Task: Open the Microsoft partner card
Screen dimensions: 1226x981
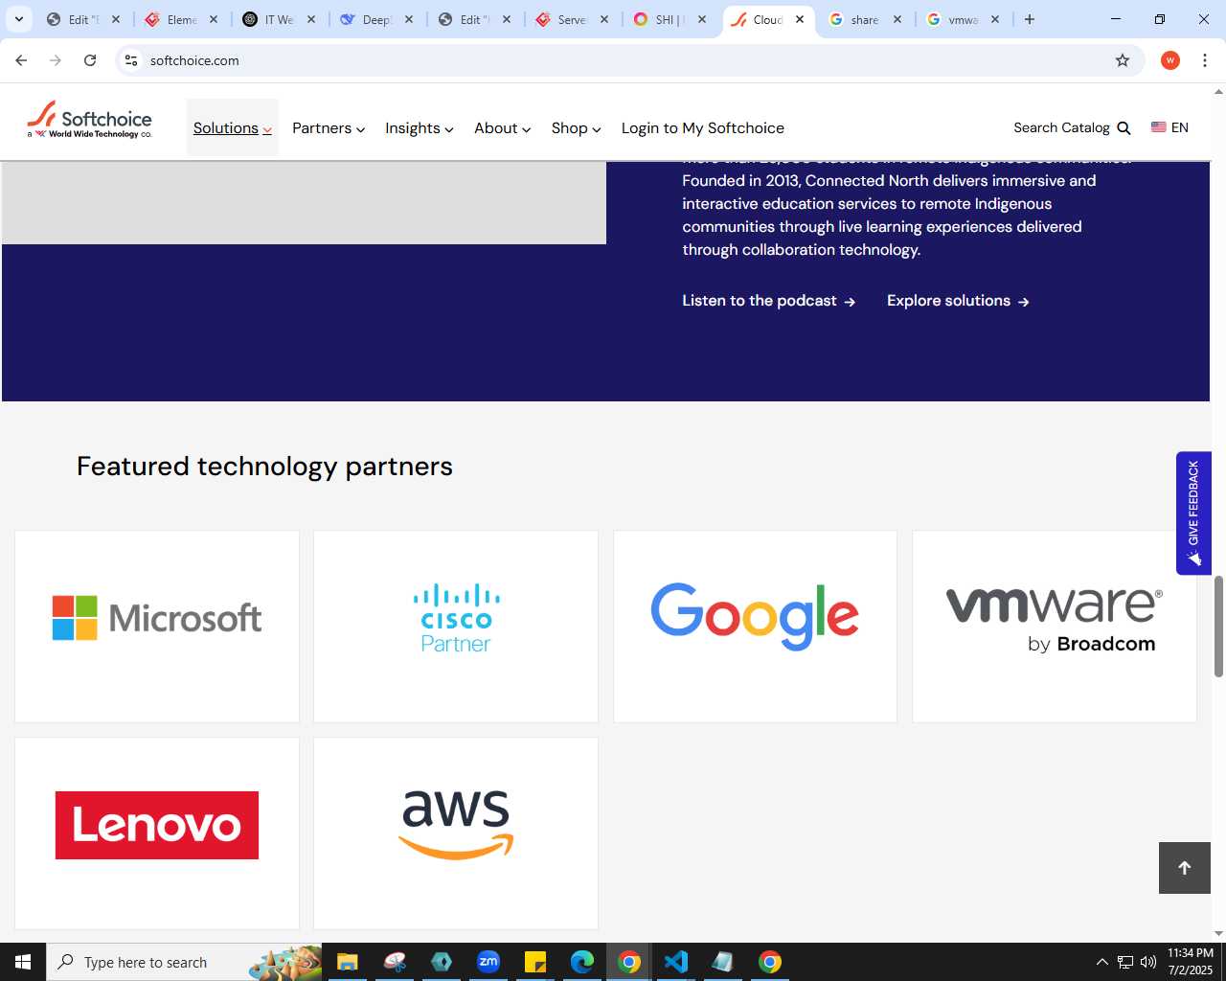Action: pyautogui.click(x=157, y=627)
